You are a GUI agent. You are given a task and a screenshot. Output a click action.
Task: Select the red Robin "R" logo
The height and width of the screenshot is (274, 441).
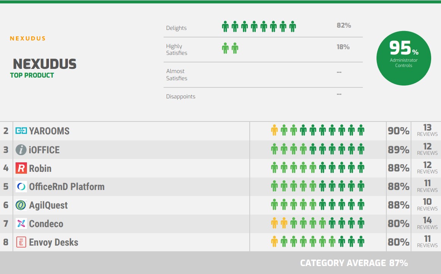[21, 168]
